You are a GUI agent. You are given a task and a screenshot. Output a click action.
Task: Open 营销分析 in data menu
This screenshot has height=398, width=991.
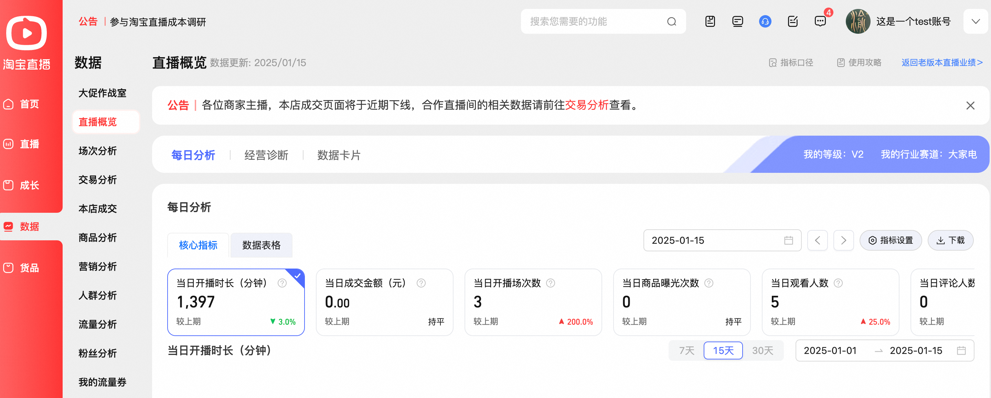tap(97, 266)
